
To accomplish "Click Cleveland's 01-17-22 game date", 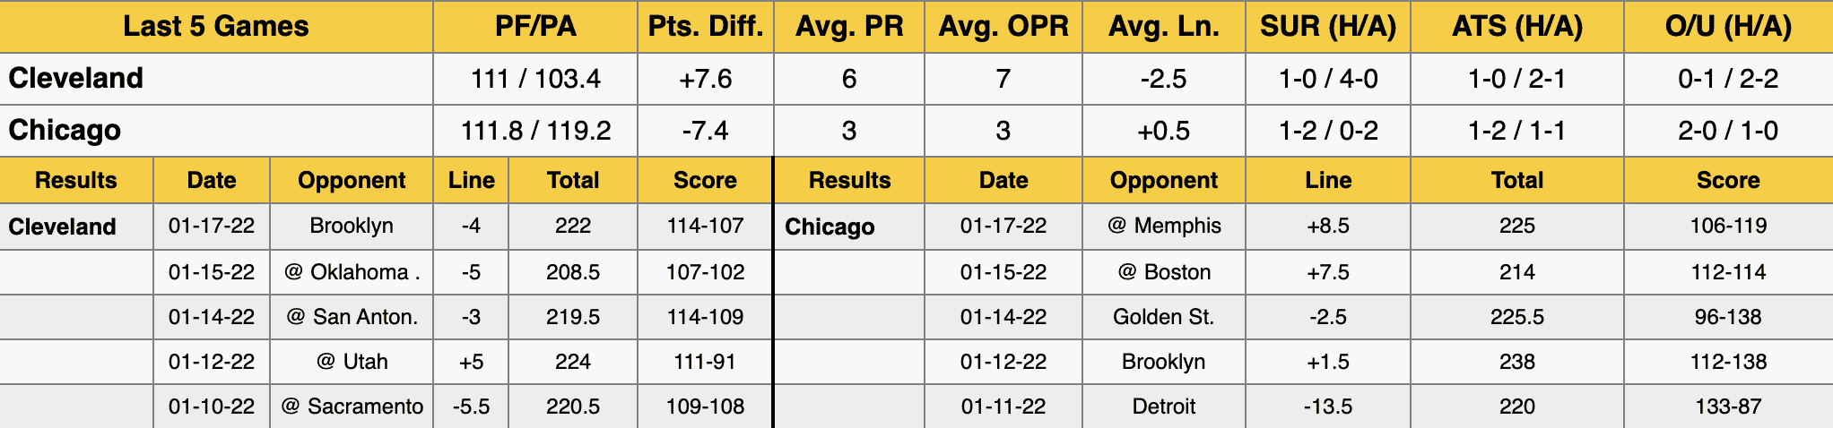I will click(x=212, y=226).
